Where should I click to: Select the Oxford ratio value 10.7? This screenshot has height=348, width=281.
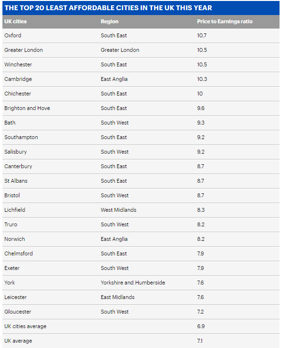pos(202,35)
